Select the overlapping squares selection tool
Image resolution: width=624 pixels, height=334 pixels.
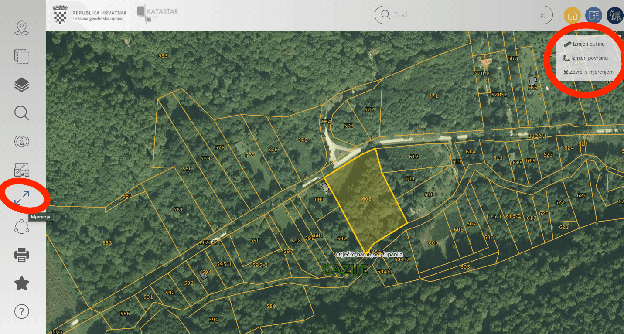tap(22, 56)
